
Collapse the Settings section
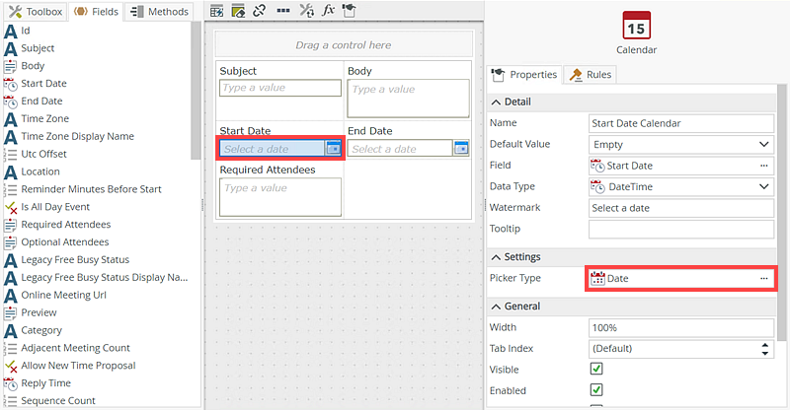tap(497, 257)
